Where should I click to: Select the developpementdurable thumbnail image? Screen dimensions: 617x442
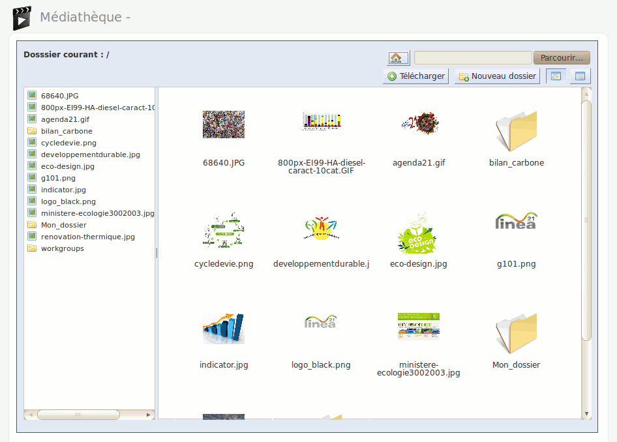(321, 228)
